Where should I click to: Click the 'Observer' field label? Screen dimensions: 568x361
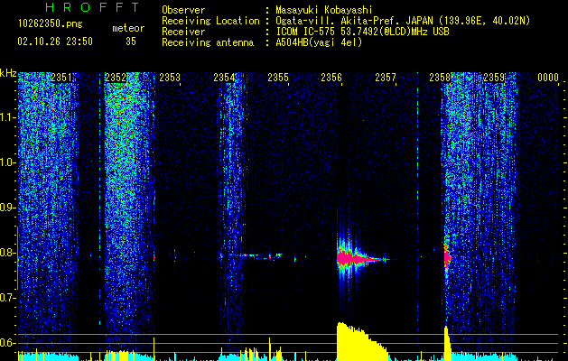[x=183, y=10]
